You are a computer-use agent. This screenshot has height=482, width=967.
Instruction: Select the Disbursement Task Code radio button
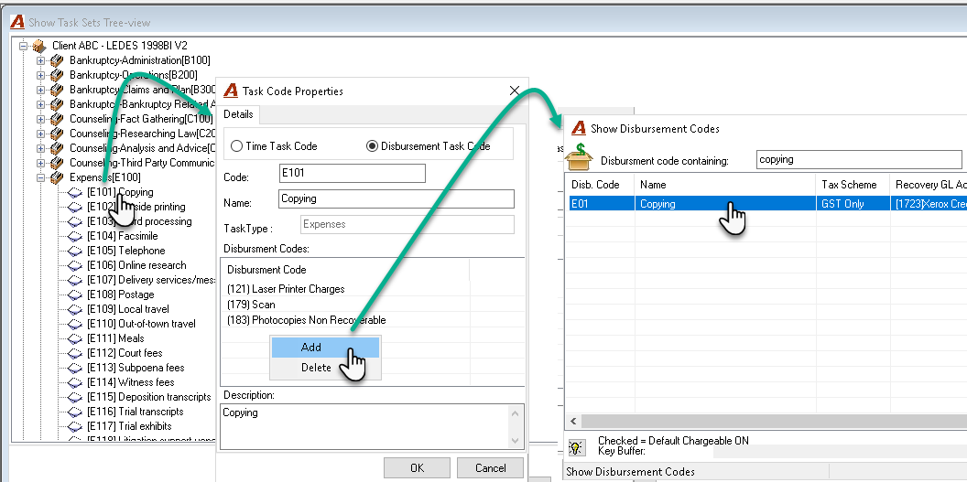pos(372,146)
